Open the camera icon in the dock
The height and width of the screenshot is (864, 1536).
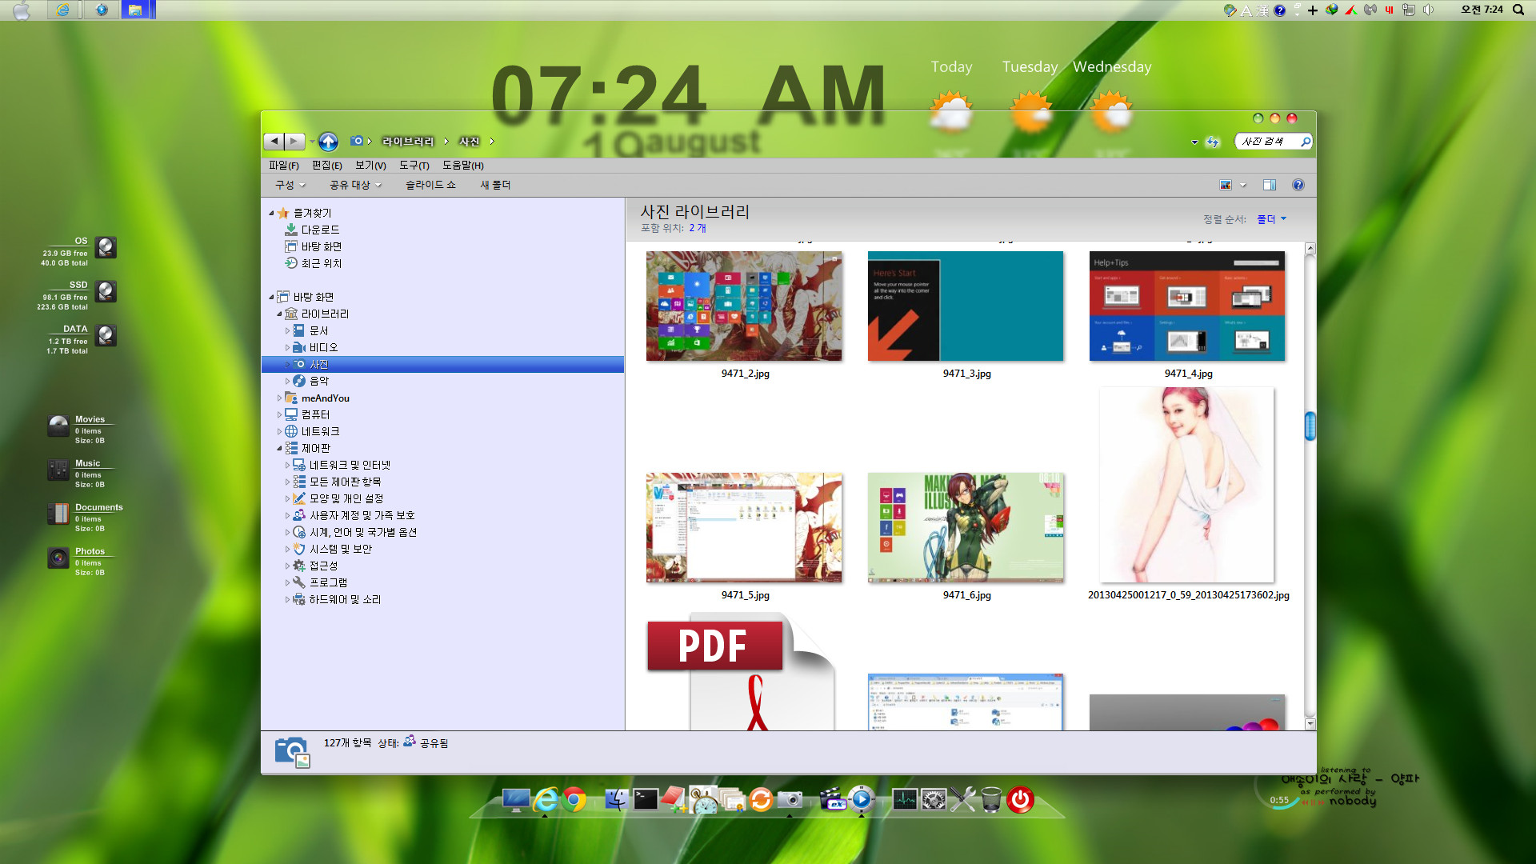click(x=790, y=799)
